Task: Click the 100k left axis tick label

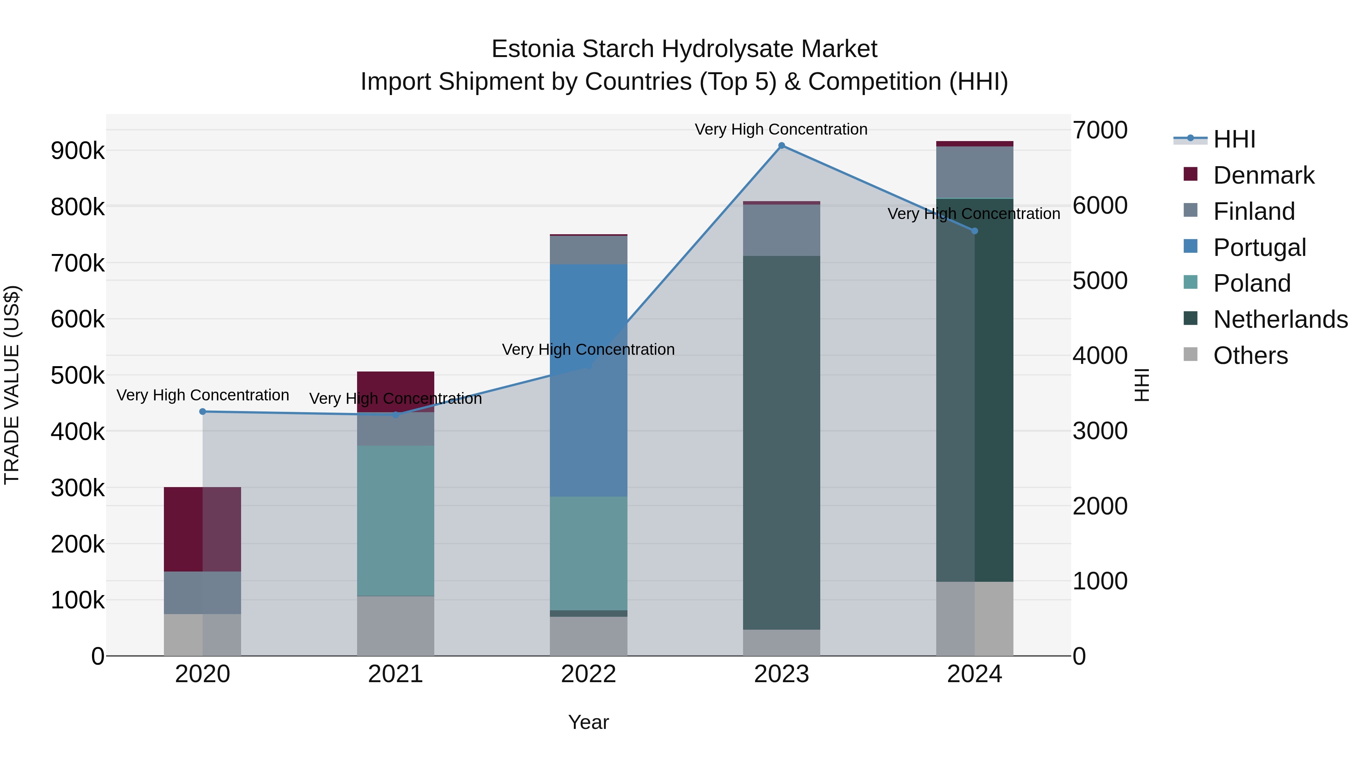Action: (78, 600)
